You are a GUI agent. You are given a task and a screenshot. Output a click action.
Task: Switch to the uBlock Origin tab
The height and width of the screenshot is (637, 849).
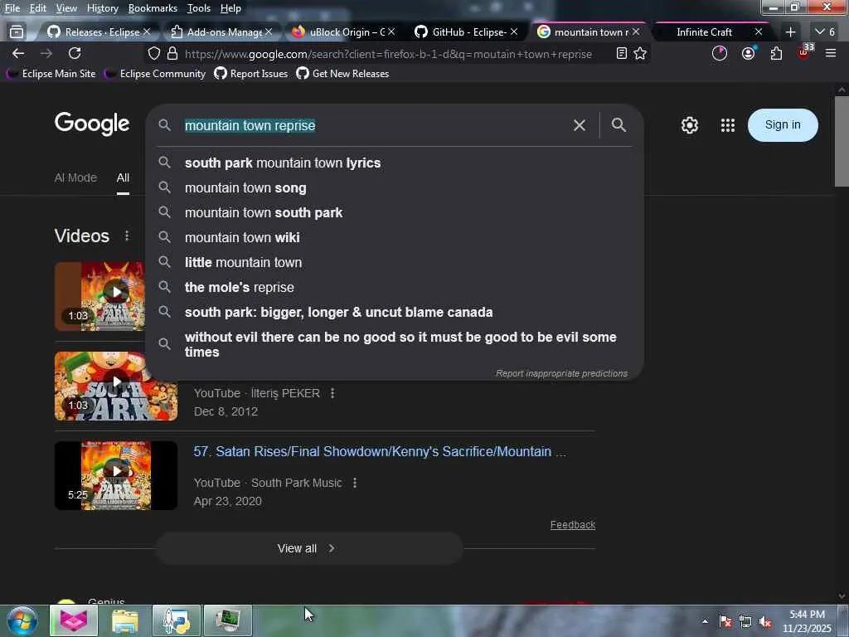pyautogui.click(x=340, y=32)
